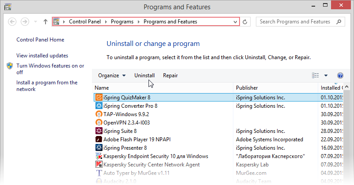Click the iSpring QuizMaker 8 icon
354x185 pixels.
tap(99, 98)
